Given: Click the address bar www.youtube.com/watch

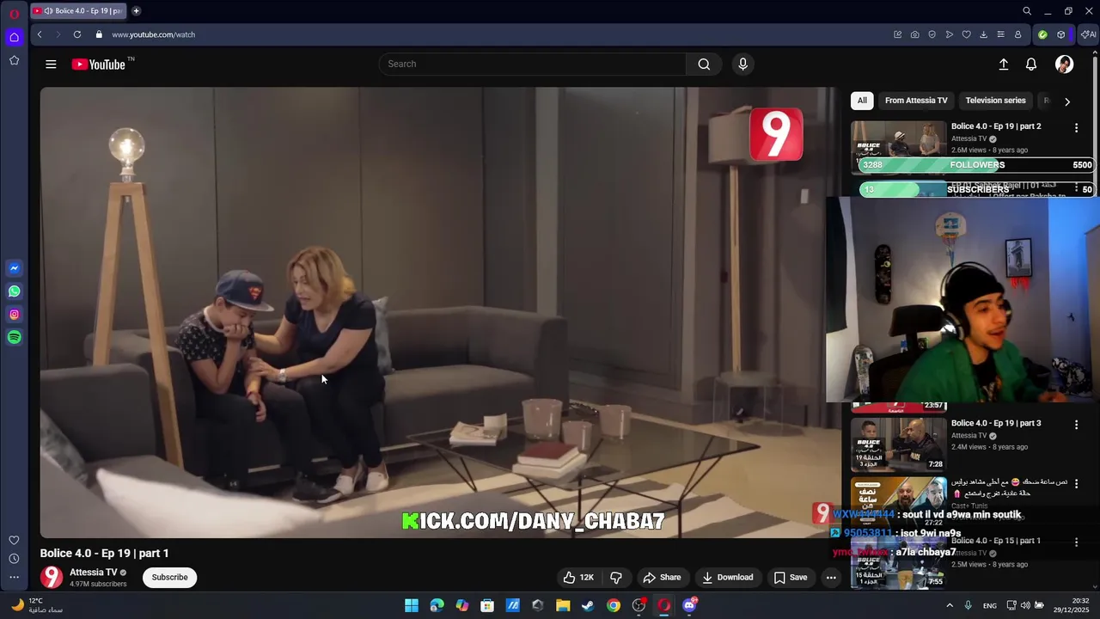Looking at the screenshot, I should 153,34.
